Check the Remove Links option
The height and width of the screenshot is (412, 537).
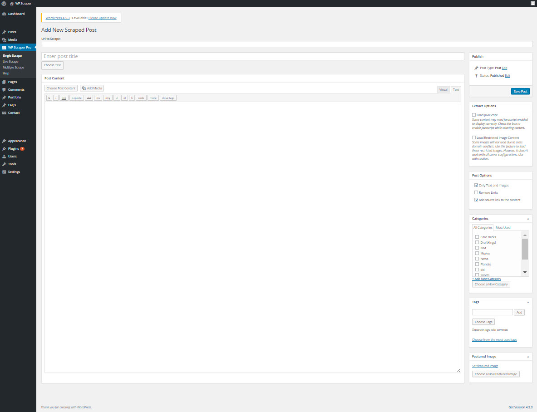(x=476, y=193)
